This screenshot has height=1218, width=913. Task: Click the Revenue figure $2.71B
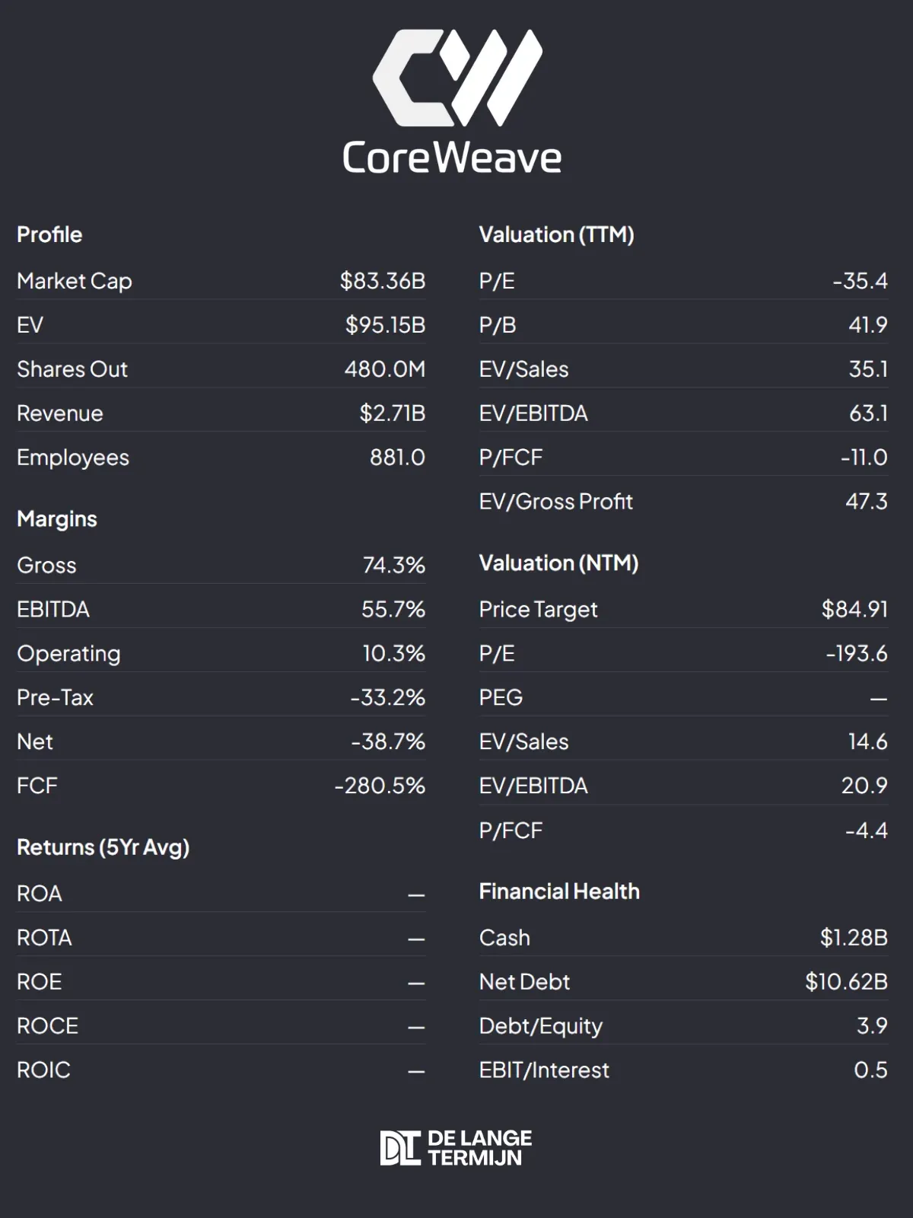point(393,413)
